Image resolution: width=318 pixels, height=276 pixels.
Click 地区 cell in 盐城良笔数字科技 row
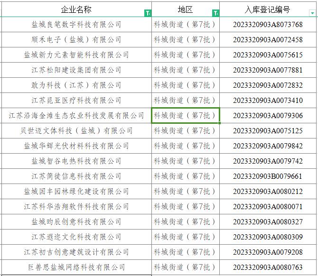click(x=186, y=25)
